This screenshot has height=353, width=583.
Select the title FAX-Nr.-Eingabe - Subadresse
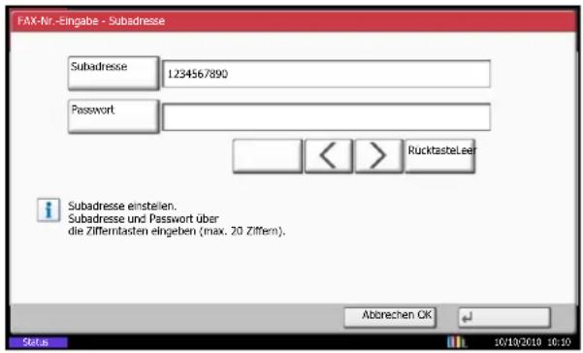[91, 20]
